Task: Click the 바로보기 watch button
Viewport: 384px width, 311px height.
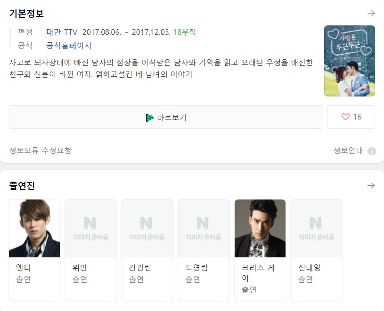Action: 166,117
